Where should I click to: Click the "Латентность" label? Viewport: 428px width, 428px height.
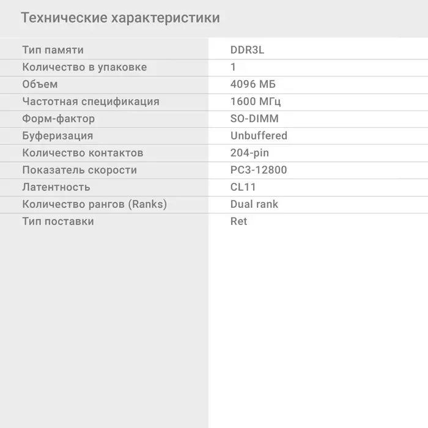(x=56, y=187)
